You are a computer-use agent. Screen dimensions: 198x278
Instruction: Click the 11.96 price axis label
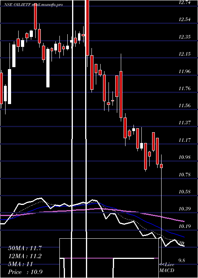coord(185,71)
